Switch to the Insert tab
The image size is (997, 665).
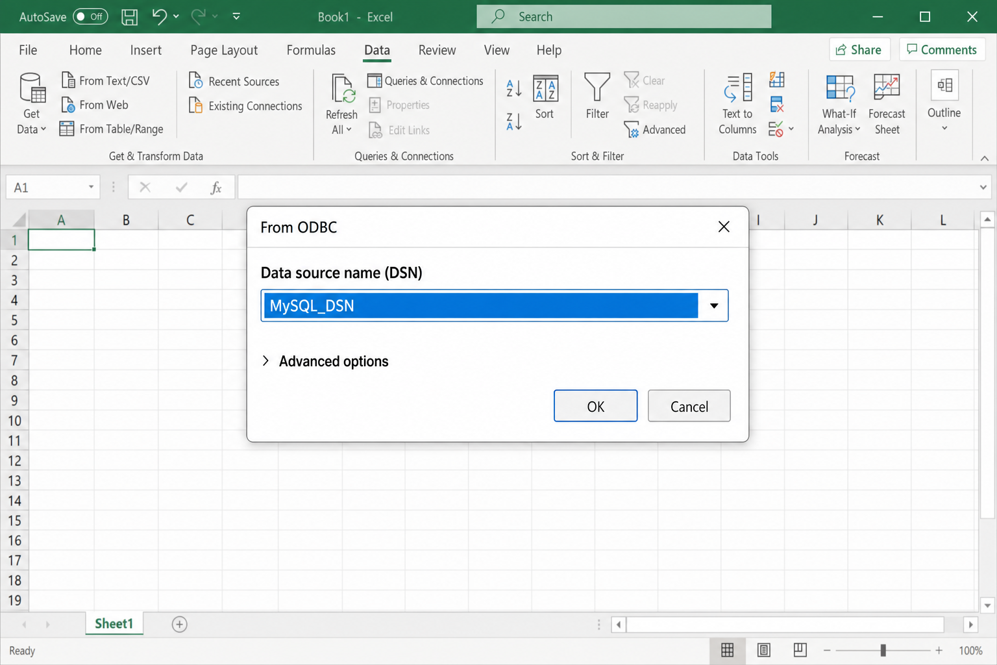click(x=145, y=50)
